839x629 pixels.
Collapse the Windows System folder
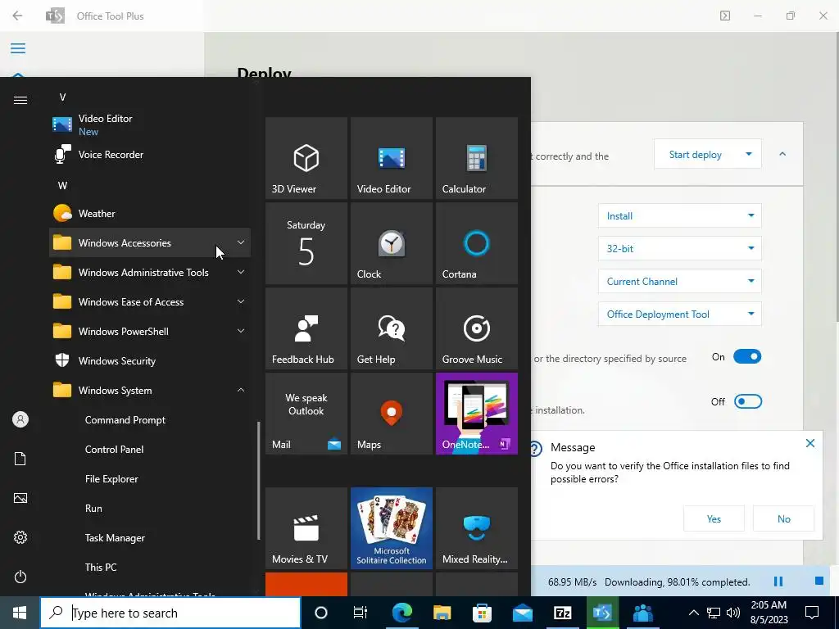tap(150, 391)
